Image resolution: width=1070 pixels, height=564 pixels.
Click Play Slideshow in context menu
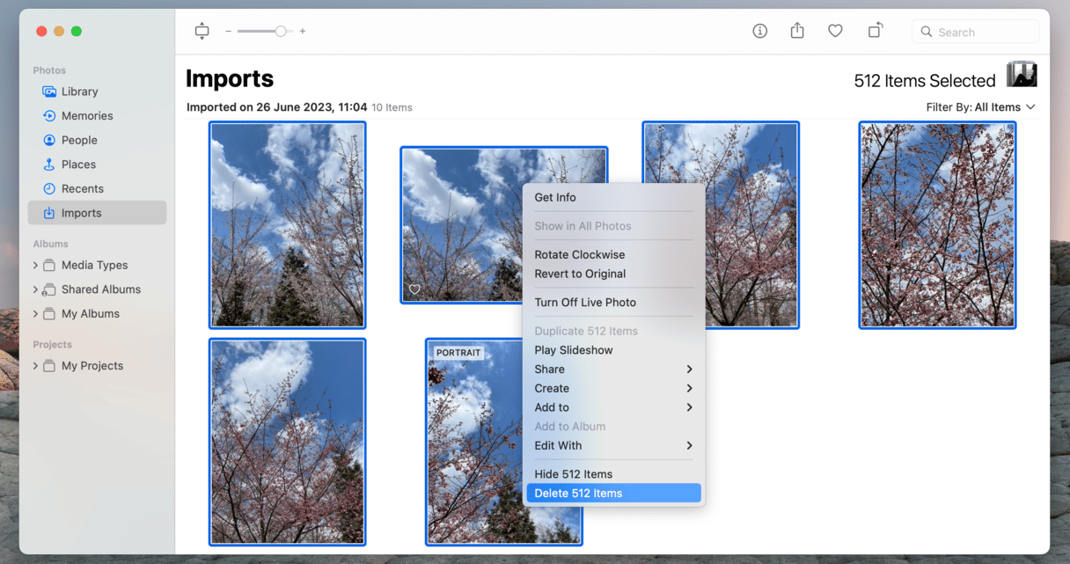coord(574,350)
